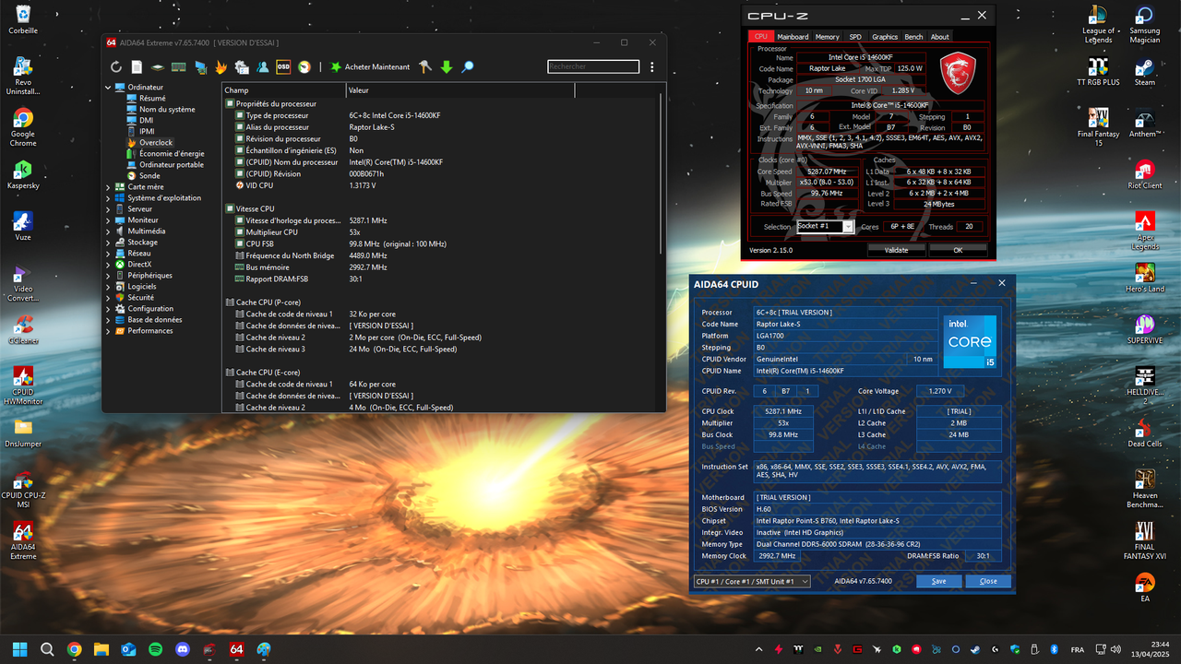
Task: Open the Kaspersky desktop icon
Action: 23,175
